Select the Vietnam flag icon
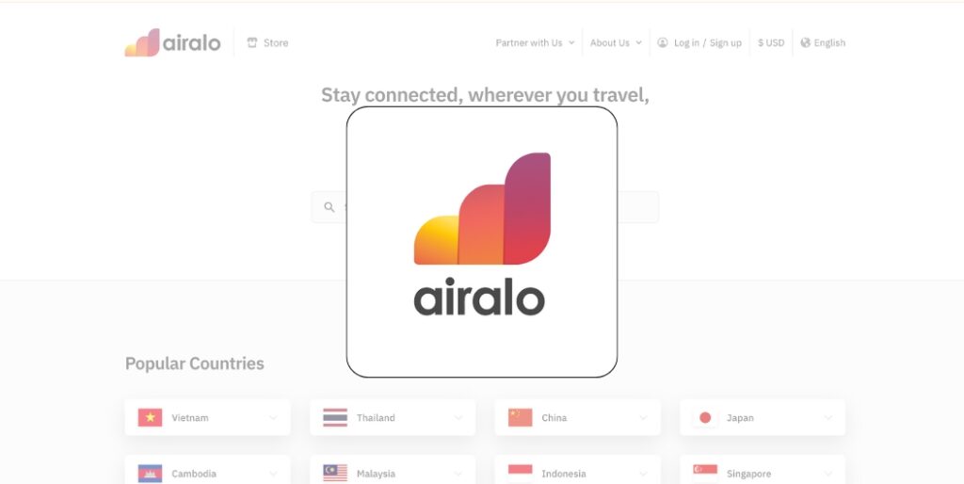The width and height of the screenshot is (964, 484). (150, 417)
